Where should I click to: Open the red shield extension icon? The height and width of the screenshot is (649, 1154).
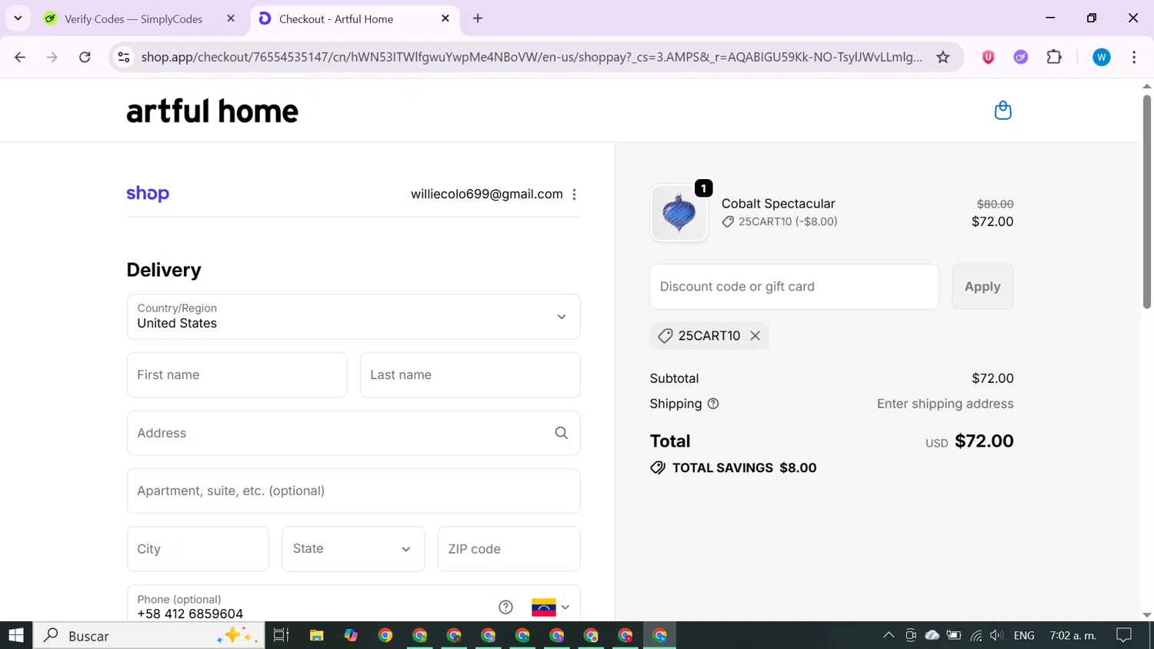pos(988,57)
